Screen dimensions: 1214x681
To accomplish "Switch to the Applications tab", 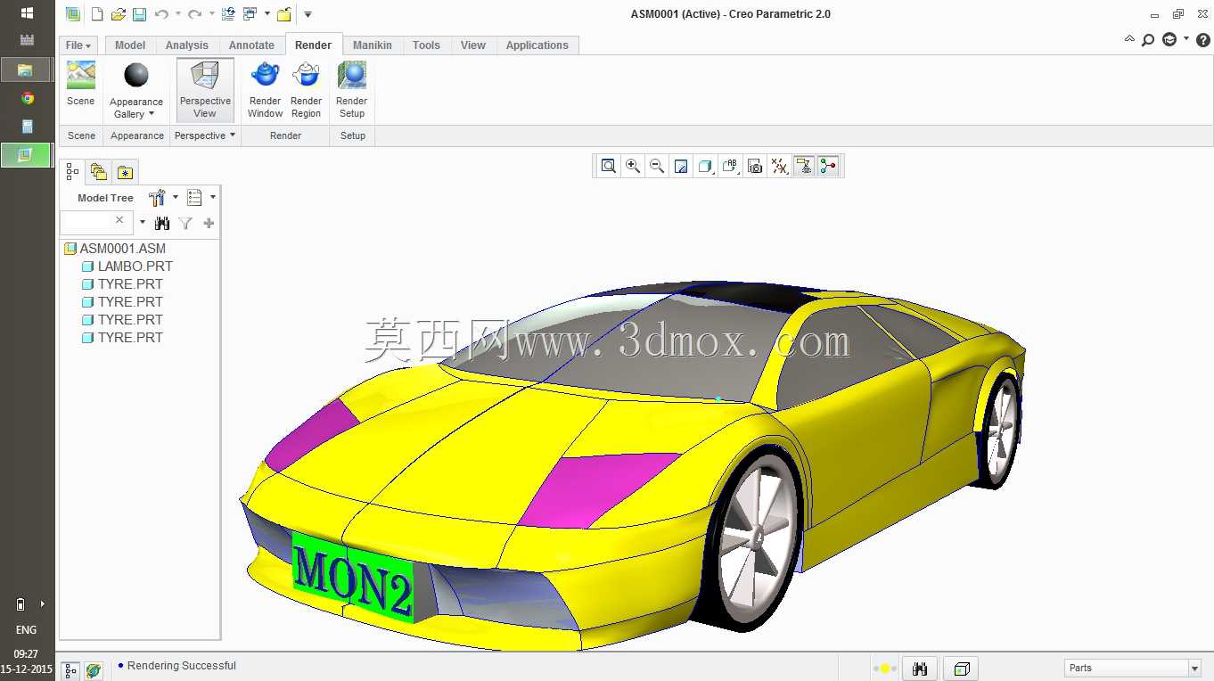I will click(537, 45).
